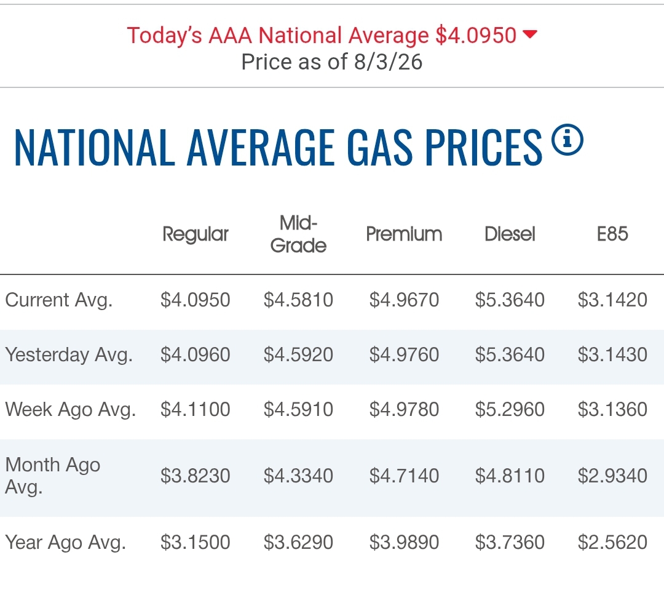Image resolution: width=664 pixels, height=611 pixels.
Task: Click current Regular price $4.0950 in table
Action: point(196,300)
